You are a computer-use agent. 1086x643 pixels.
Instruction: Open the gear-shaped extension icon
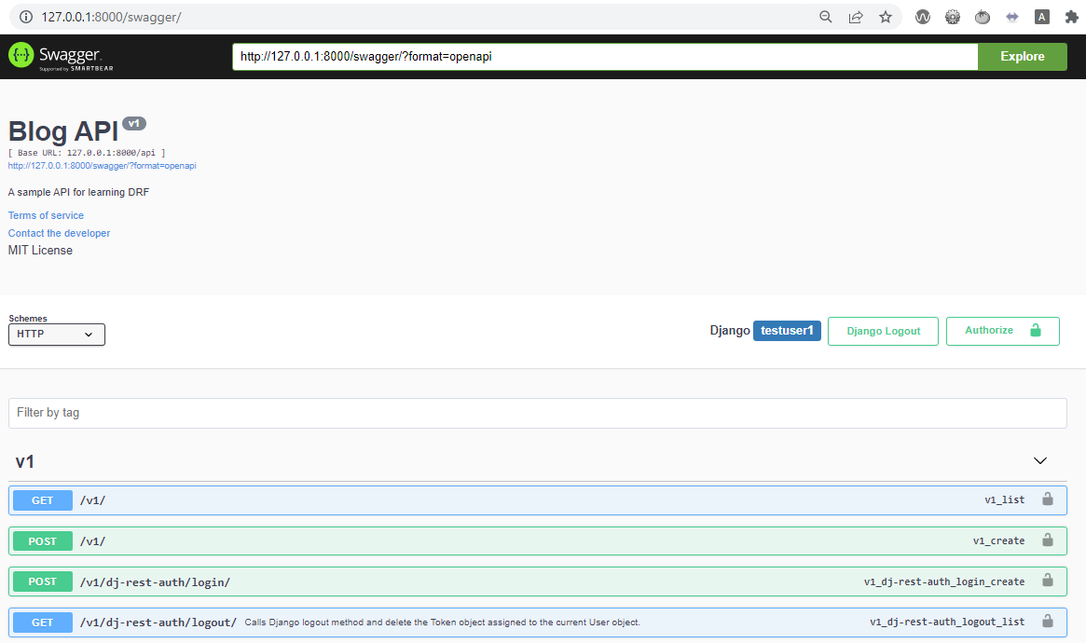pos(953,18)
